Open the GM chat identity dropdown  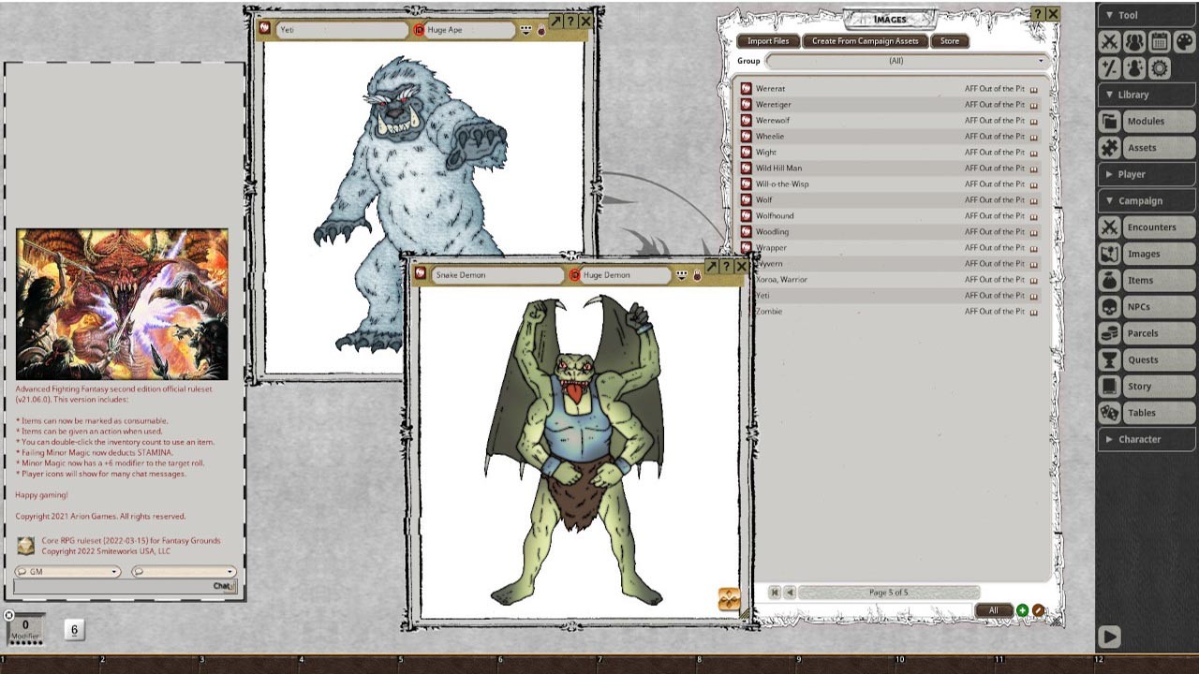click(x=66, y=571)
